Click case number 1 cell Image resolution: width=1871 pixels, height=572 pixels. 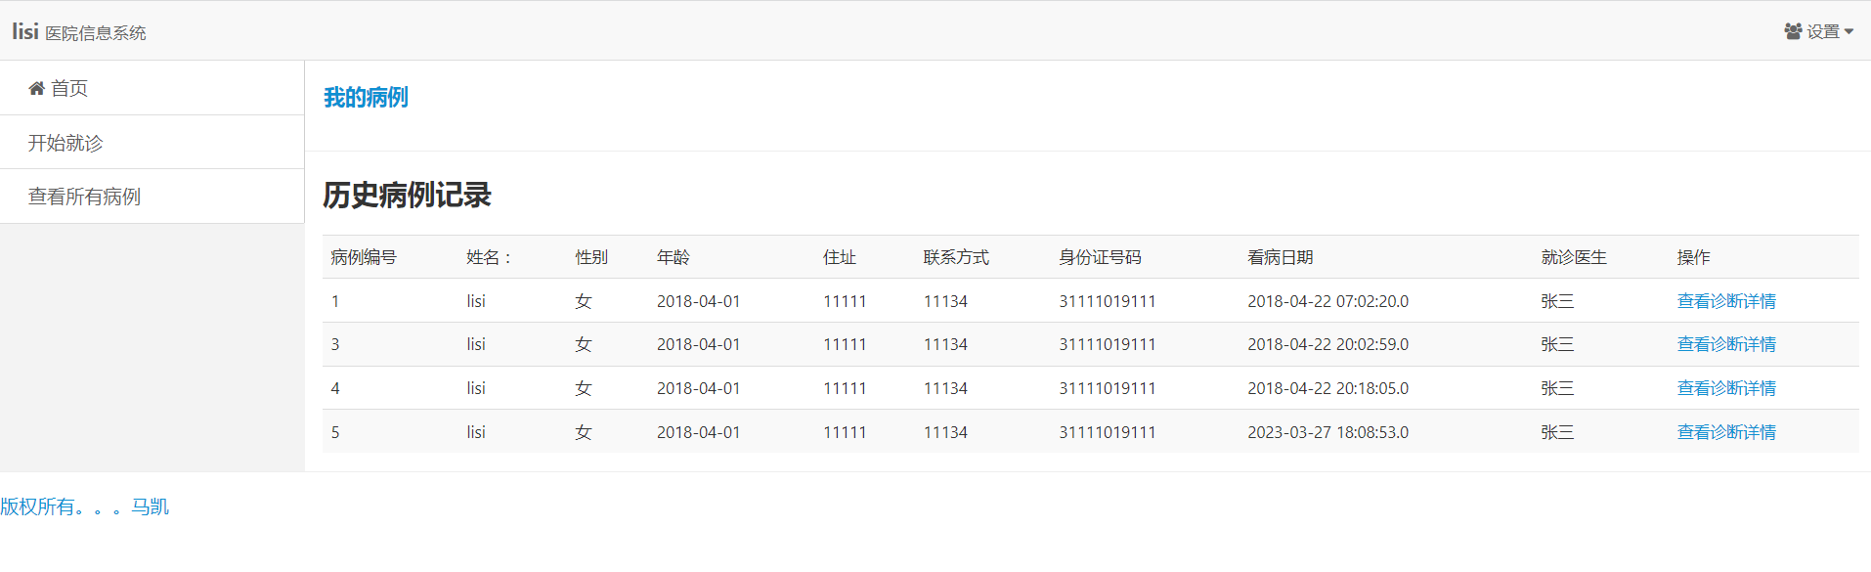click(335, 301)
